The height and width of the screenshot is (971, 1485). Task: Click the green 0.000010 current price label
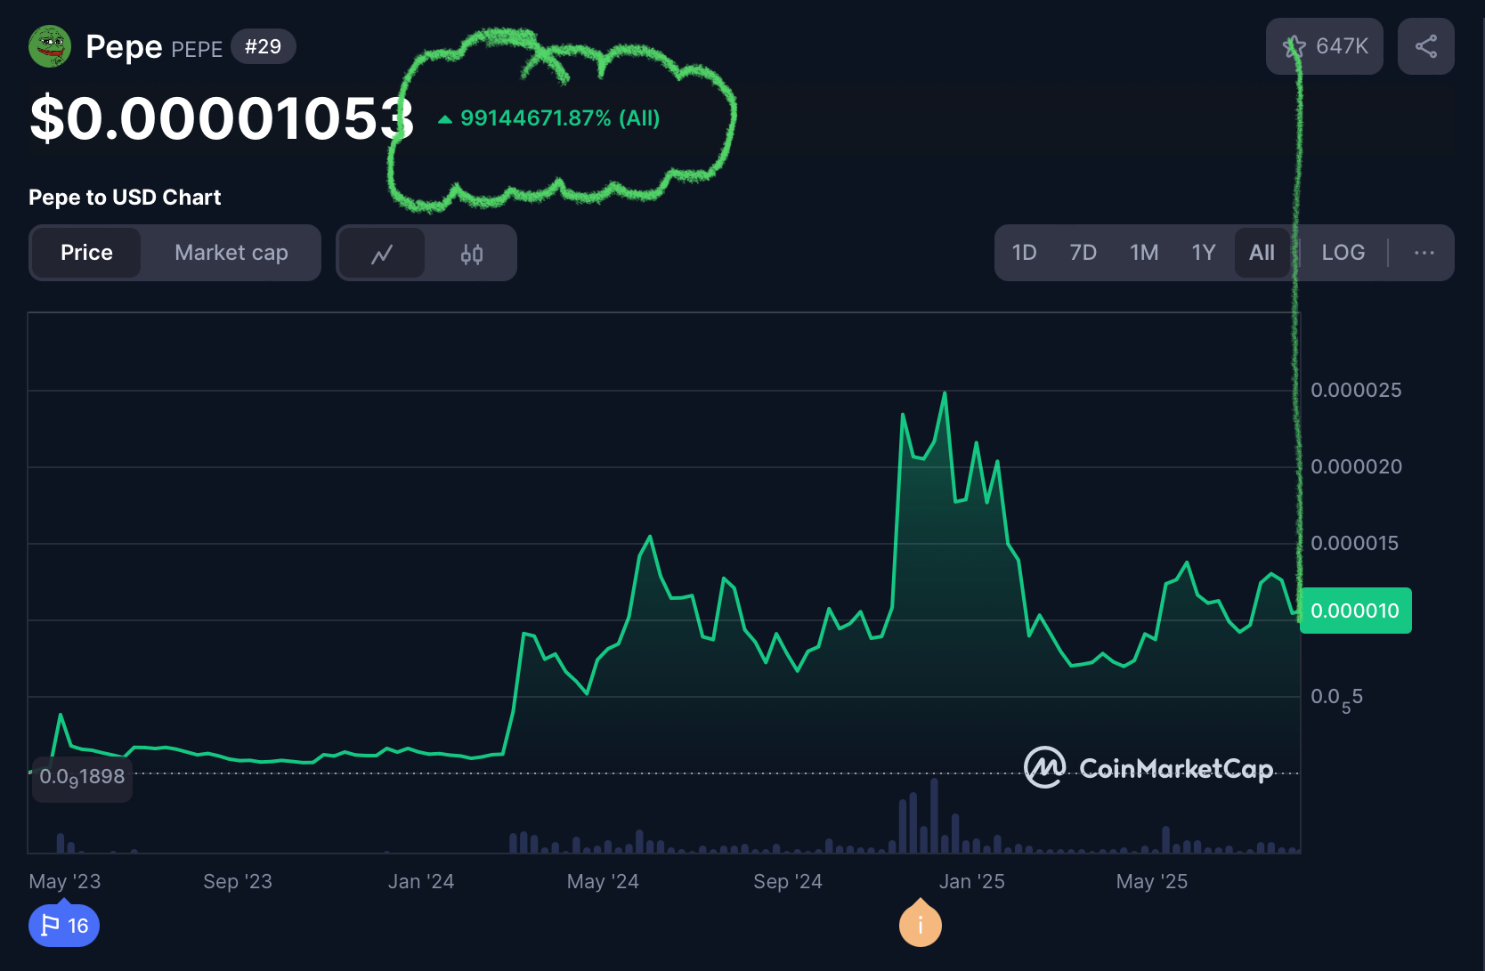(1356, 611)
